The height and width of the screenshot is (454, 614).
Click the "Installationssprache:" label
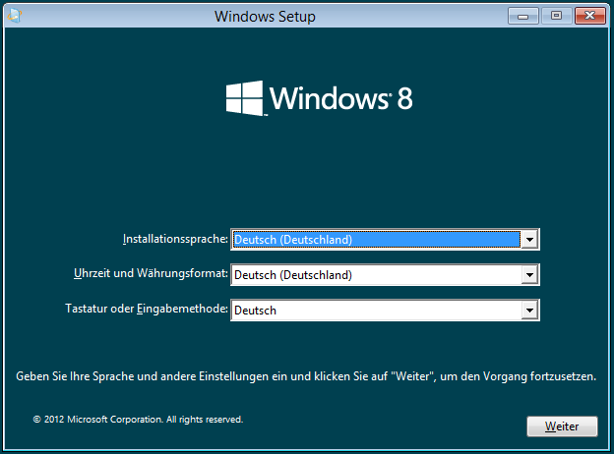(x=175, y=239)
